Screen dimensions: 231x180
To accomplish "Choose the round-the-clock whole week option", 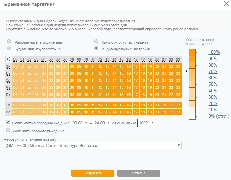I will [x=97, y=43].
